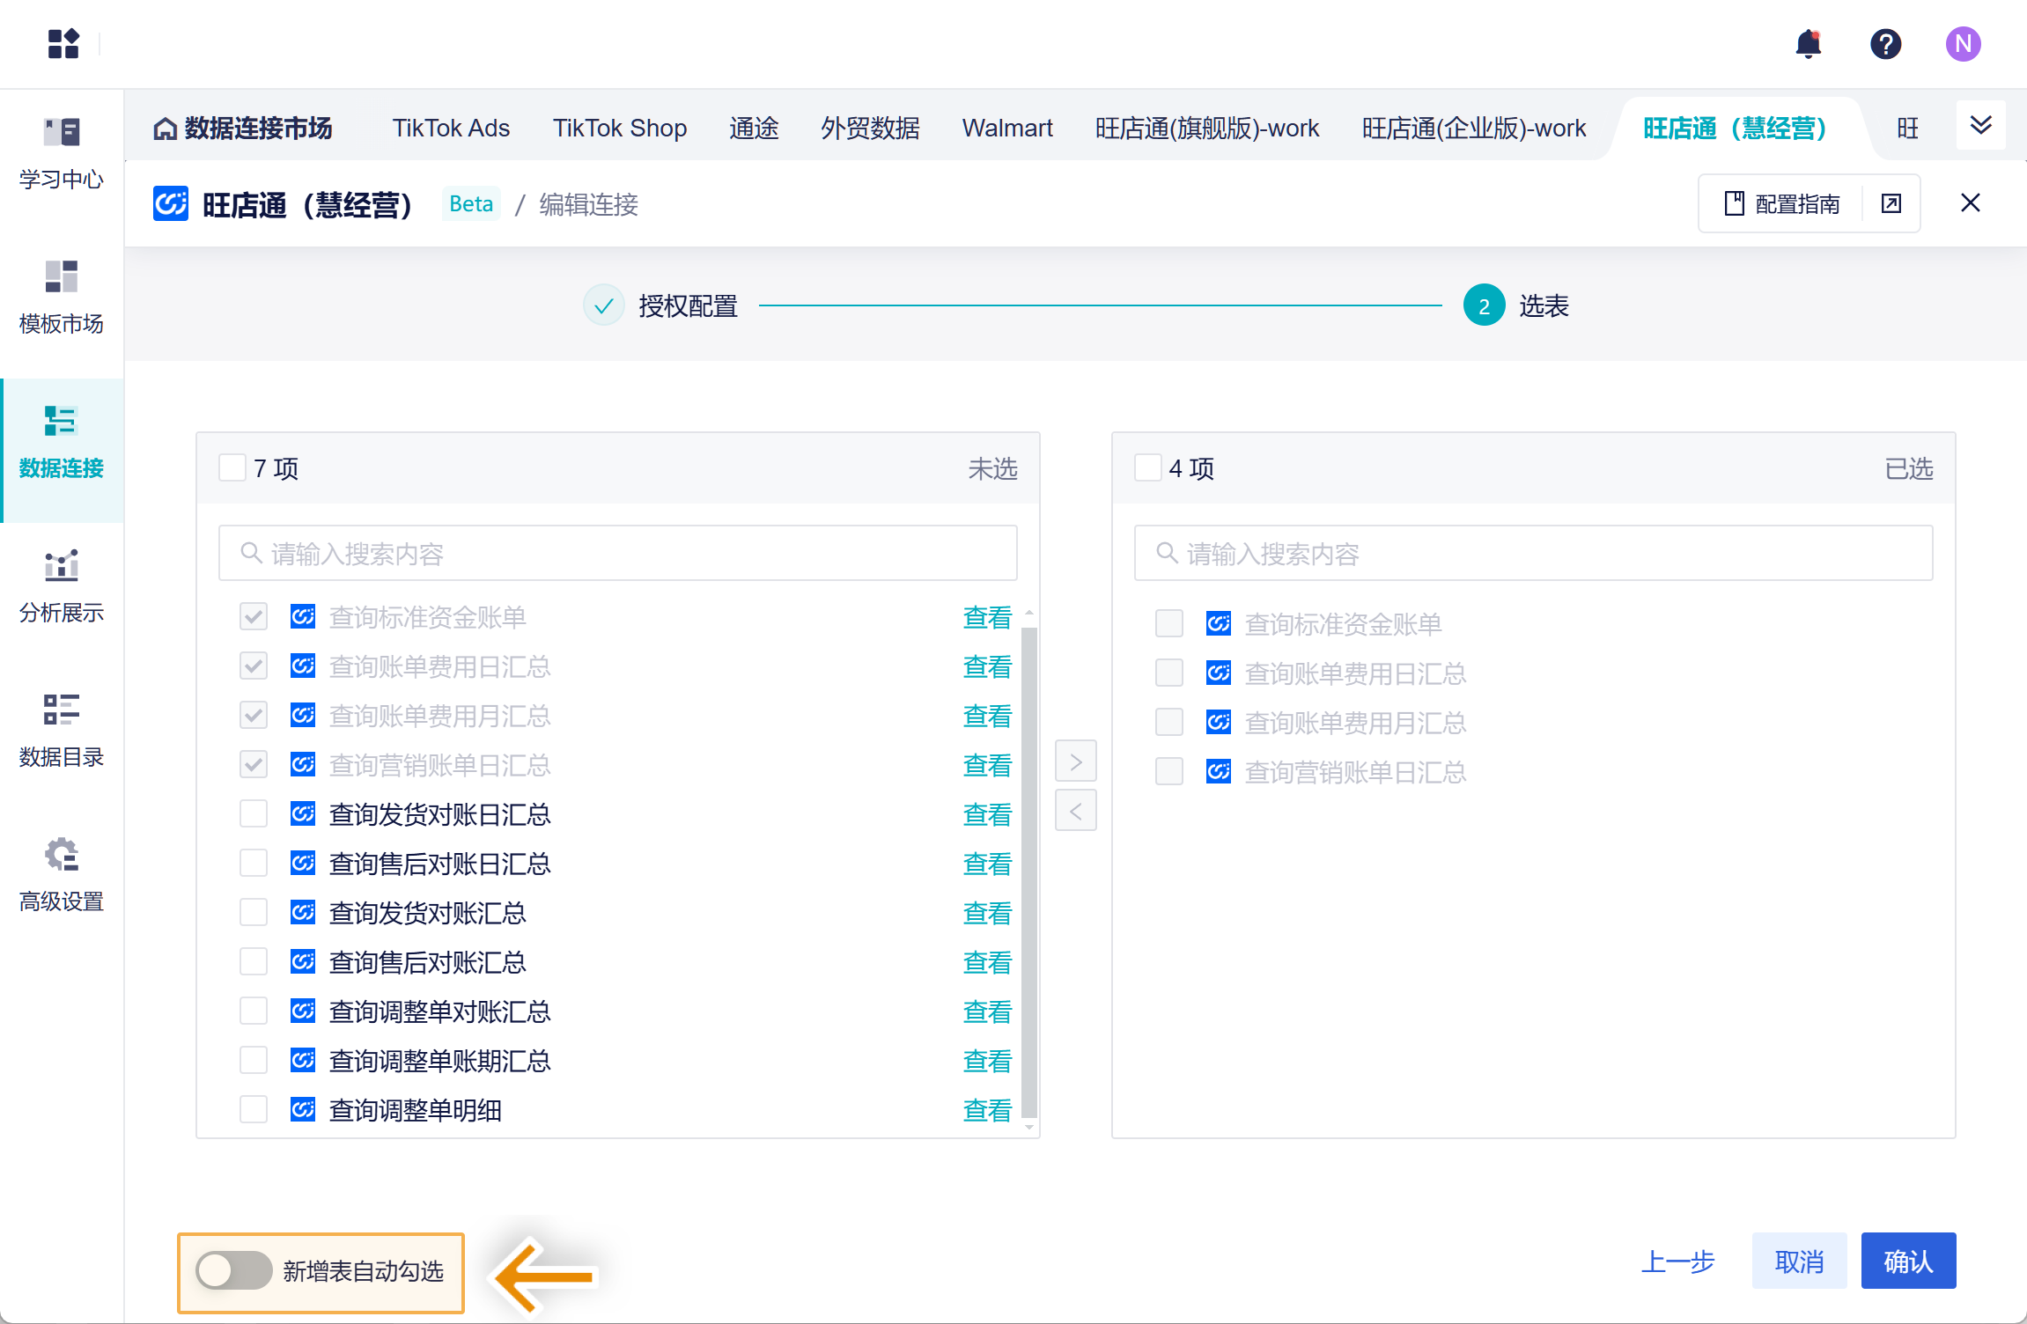Check 查询调整单明细 checkbox

click(x=254, y=1109)
